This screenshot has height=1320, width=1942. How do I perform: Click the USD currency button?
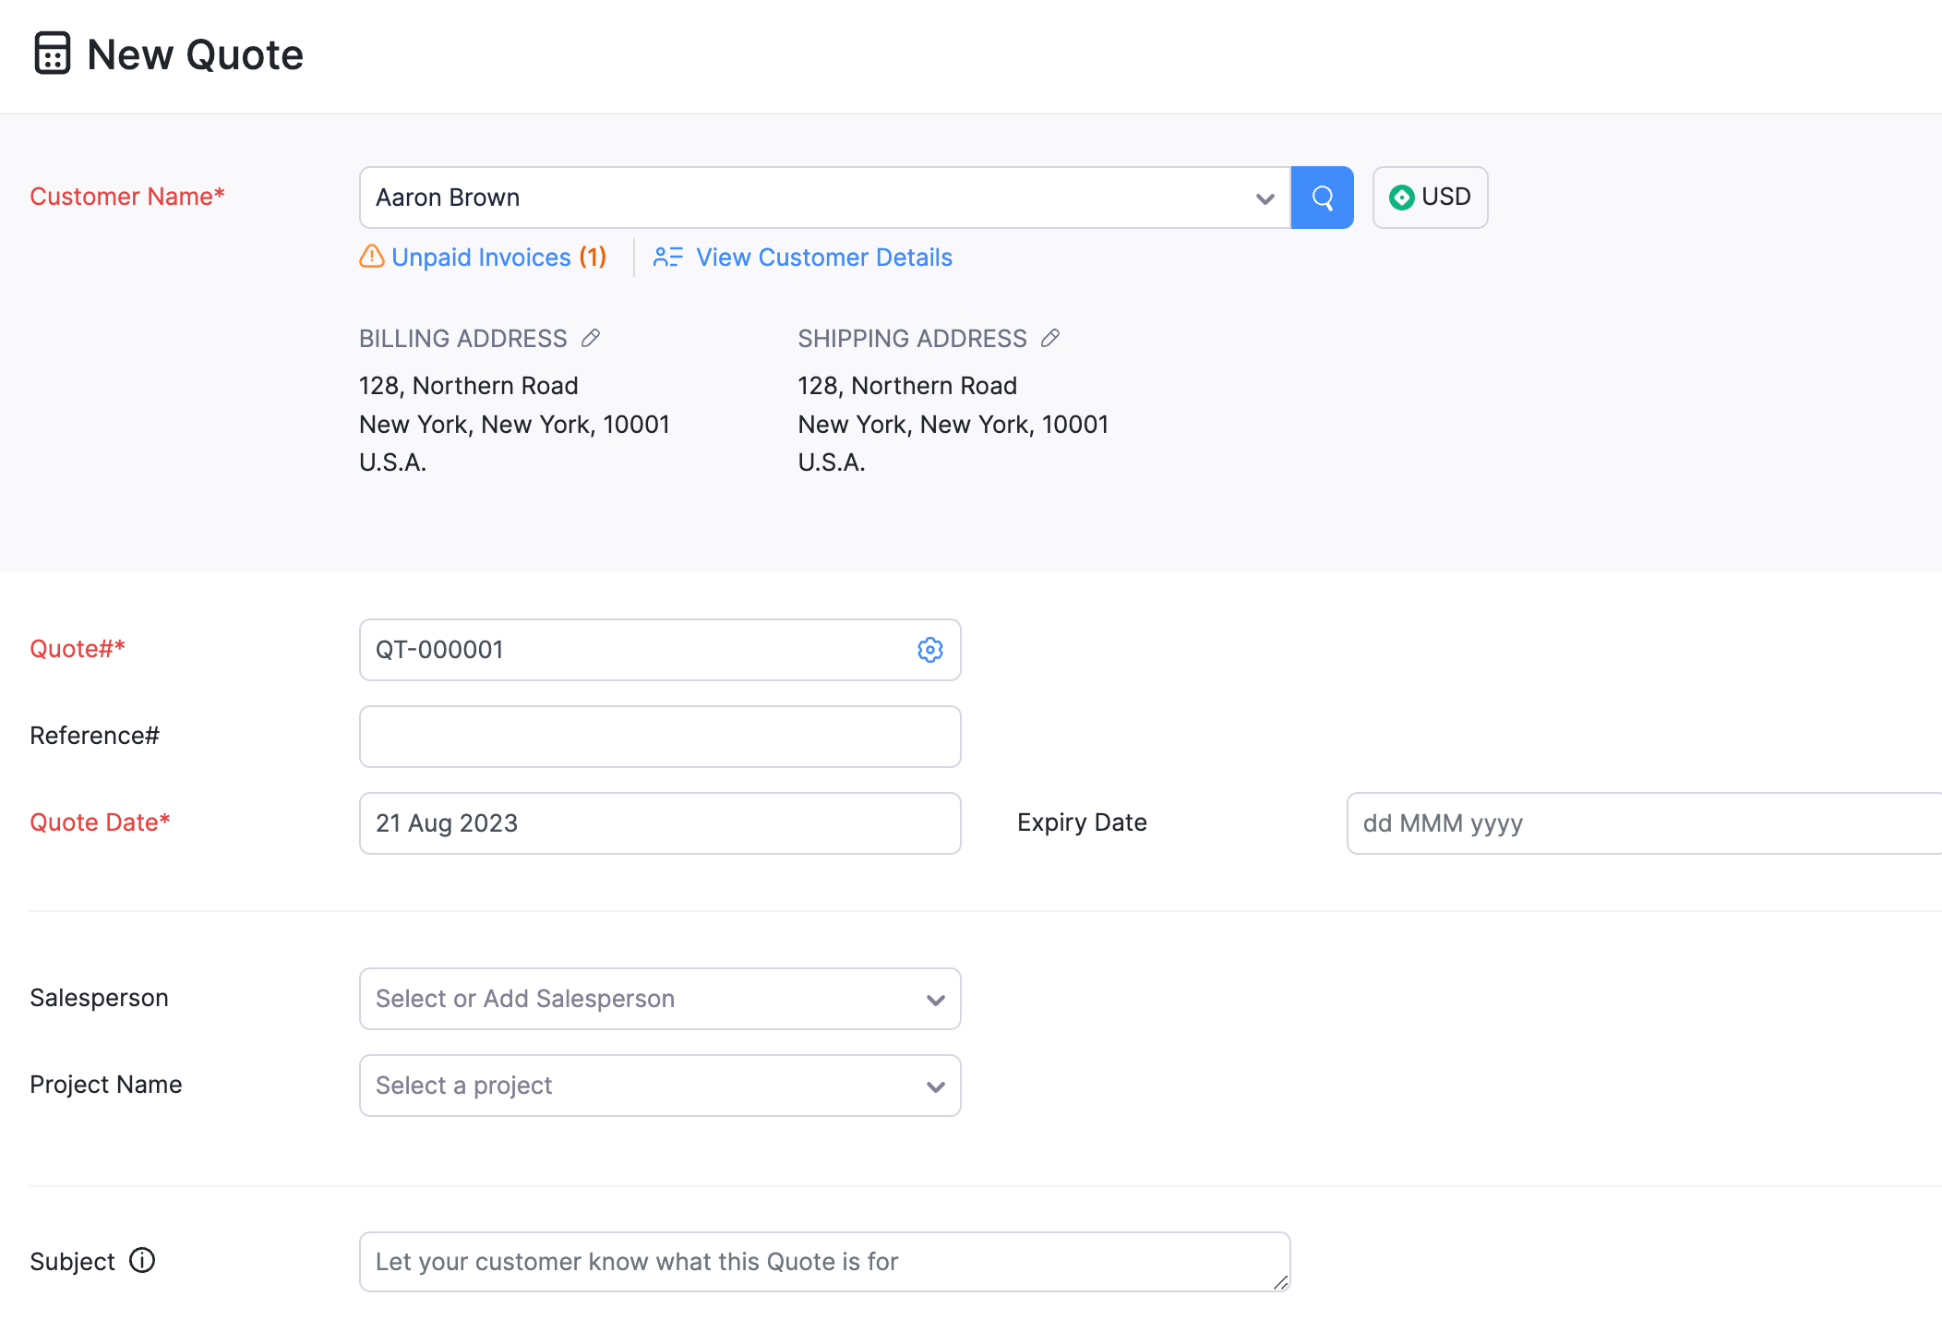tap(1430, 198)
